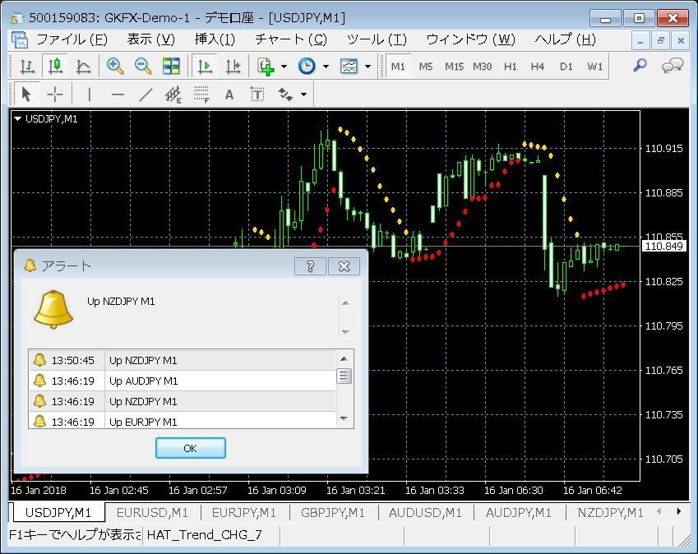
Task: Open the alert dialog help button
Action: (310, 266)
